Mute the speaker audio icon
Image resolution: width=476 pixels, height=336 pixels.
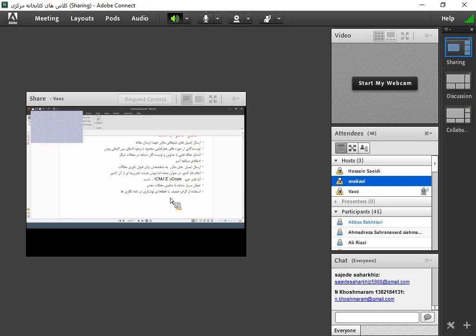(175, 19)
